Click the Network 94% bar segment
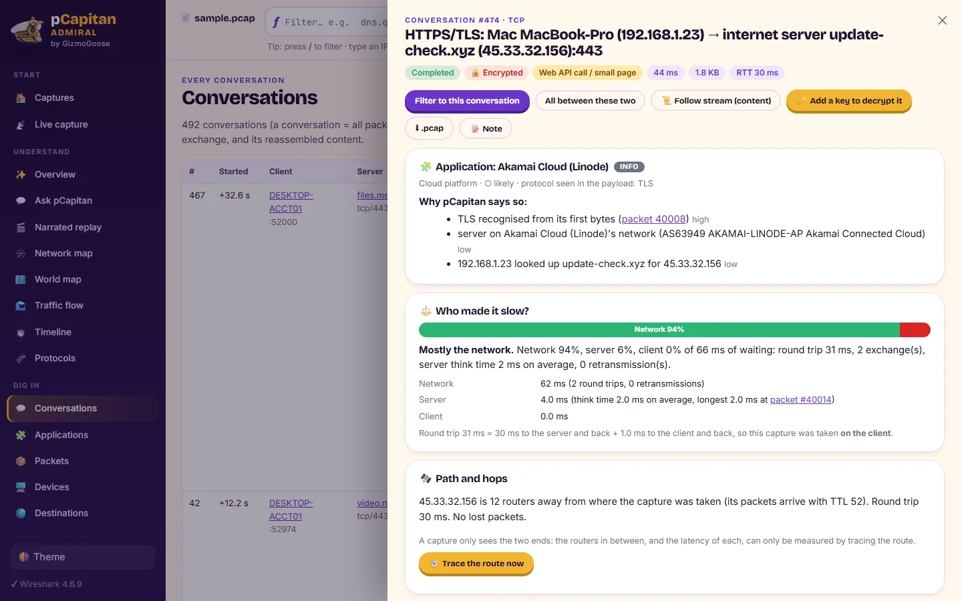The width and height of the screenshot is (962, 601). [659, 330]
